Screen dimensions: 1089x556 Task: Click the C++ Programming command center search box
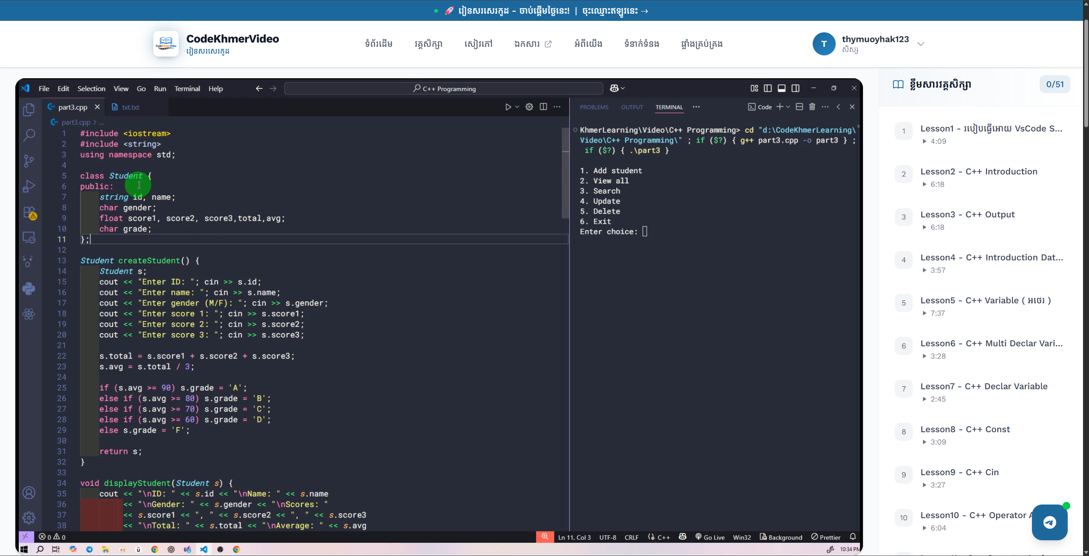[x=444, y=88]
